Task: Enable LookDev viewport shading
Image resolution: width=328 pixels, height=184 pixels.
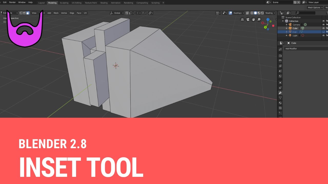Action: click(x=259, y=13)
